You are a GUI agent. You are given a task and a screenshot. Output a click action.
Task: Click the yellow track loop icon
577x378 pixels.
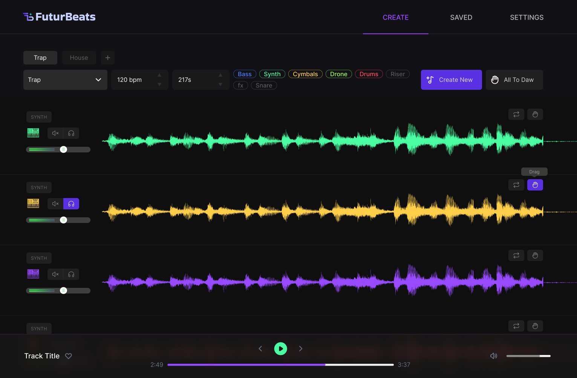click(x=516, y=185)
